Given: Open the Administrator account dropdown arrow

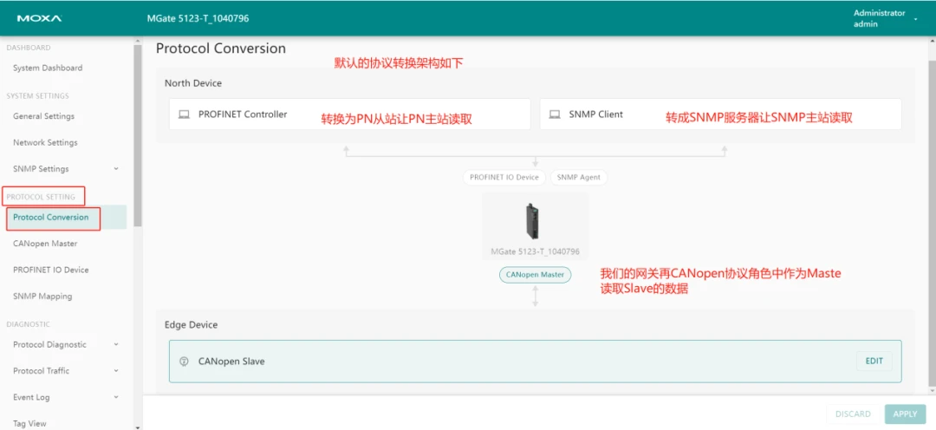Looking at the screenshot, I should (x=916, y=19).
